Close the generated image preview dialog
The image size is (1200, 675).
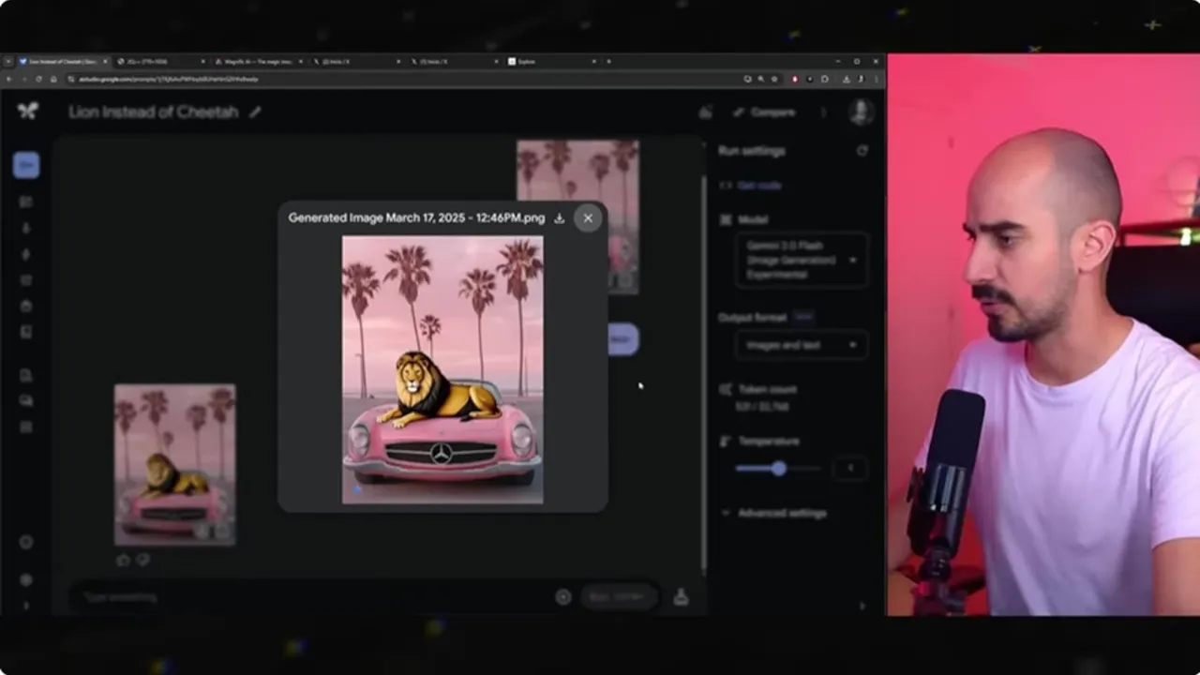click(x=588, y=218)
